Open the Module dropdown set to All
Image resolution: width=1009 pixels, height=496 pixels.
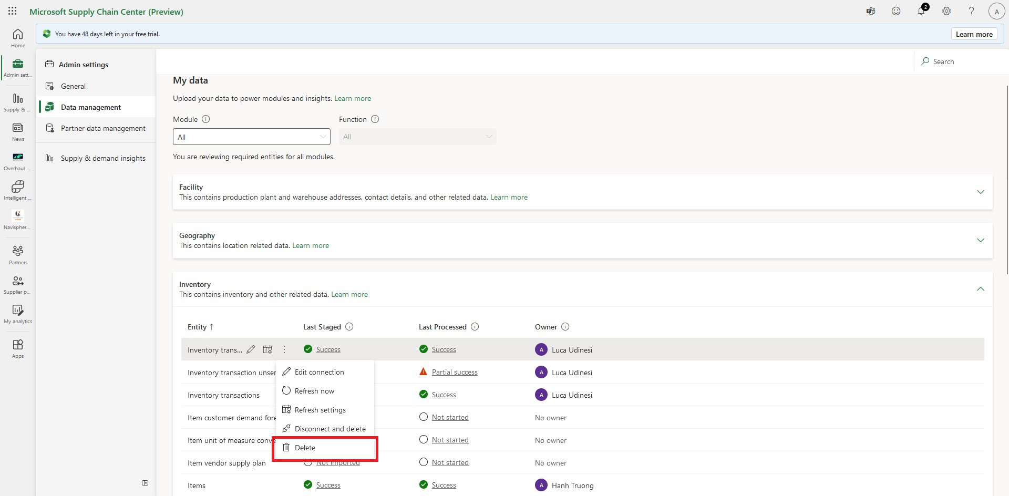pos(251,137)
